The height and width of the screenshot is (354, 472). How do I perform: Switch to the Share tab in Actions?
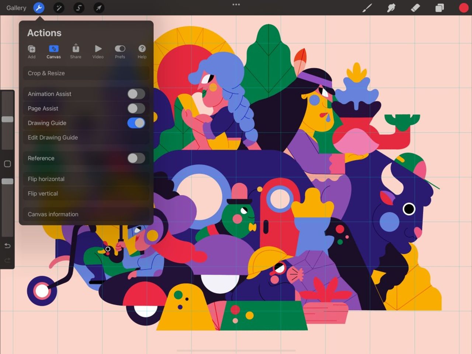coord(76,51)
